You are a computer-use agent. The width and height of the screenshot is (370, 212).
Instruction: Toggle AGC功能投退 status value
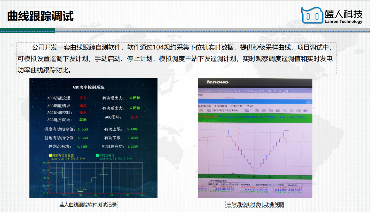tap(83, 98)
